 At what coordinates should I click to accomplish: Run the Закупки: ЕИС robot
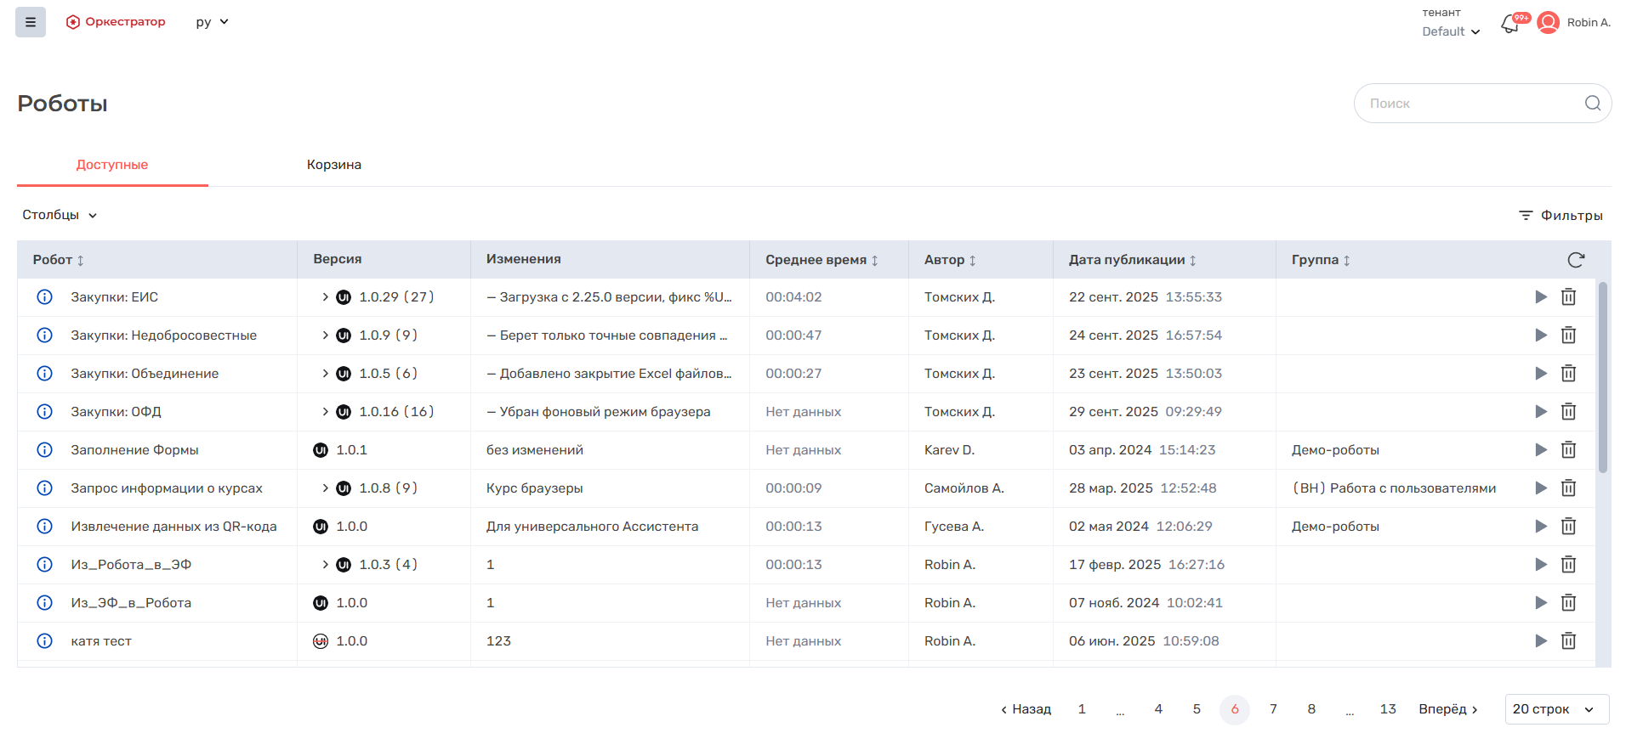point(1540,297)
